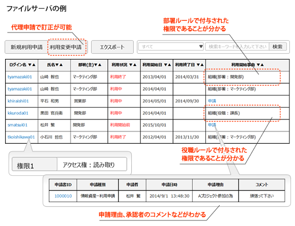Viewport: 295px width, 226px height.
Task: Open the khiraishi01 login name link
Action: pos(18,101)
